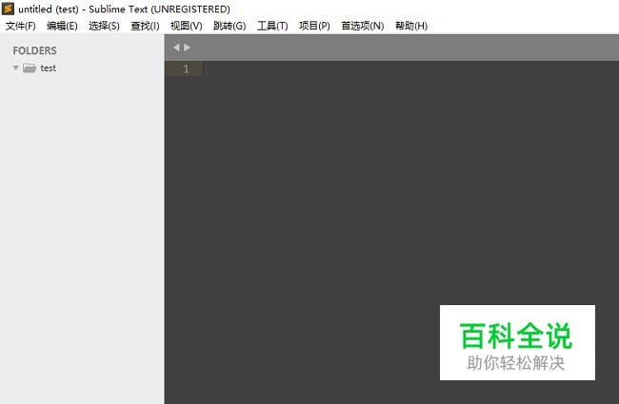Click line number 1 in the gutter

(x=186, y=69)
